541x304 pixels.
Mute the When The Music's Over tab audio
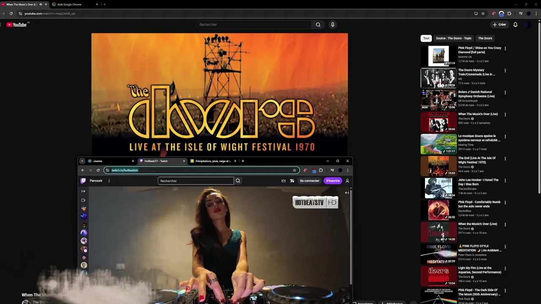point(41,4)
